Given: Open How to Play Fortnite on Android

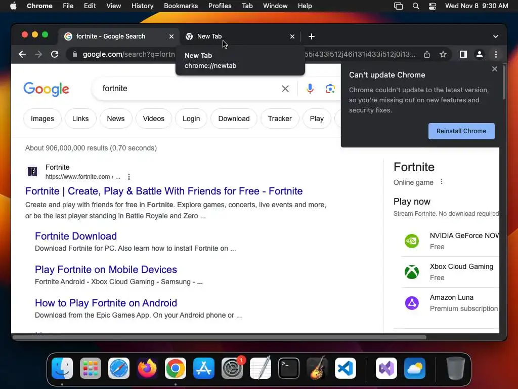Looking at the screenshot, I should pyautogui.click(x=106, y=303).
